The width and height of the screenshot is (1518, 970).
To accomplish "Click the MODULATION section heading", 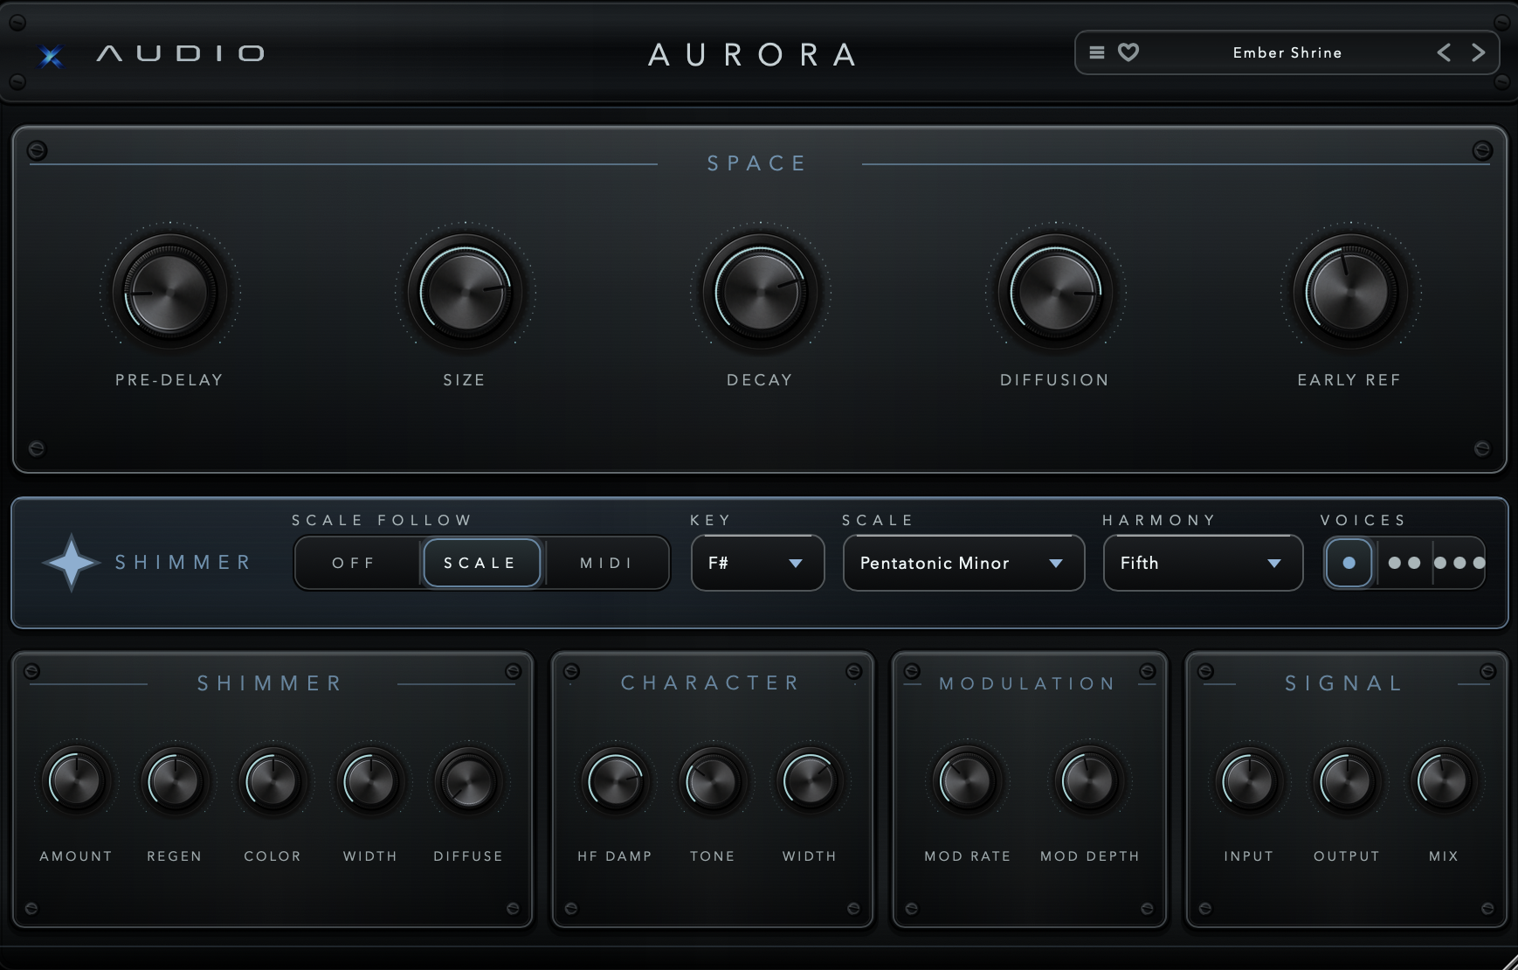I will (x=1028, y=683).
